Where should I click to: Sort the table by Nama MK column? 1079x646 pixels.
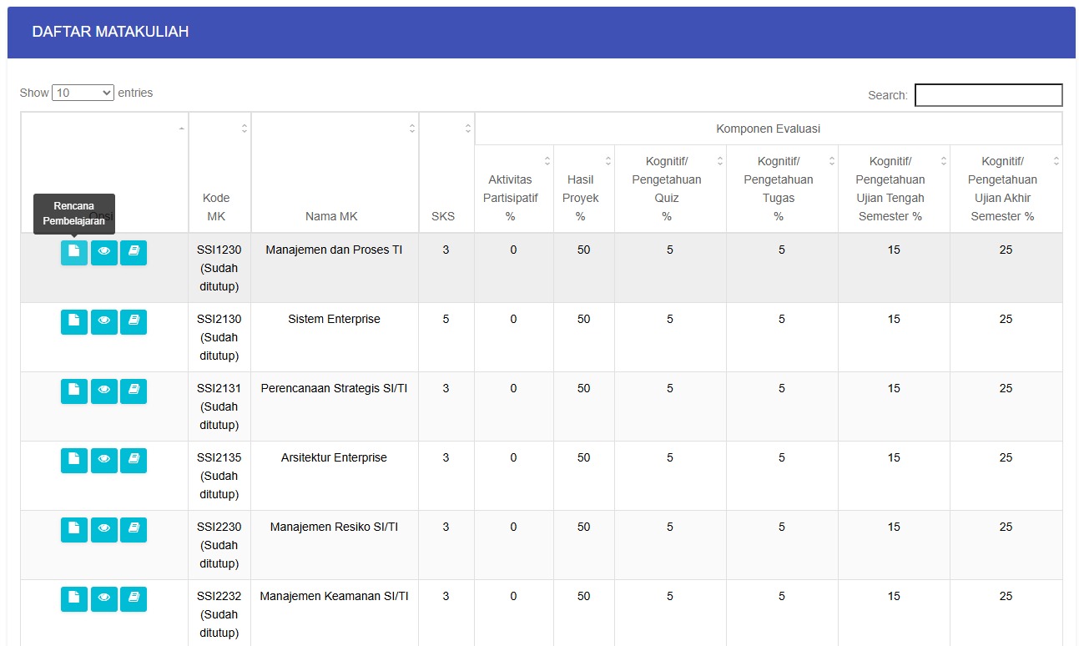point(335,172)
